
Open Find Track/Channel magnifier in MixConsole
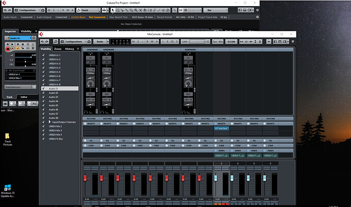[55, 42]
